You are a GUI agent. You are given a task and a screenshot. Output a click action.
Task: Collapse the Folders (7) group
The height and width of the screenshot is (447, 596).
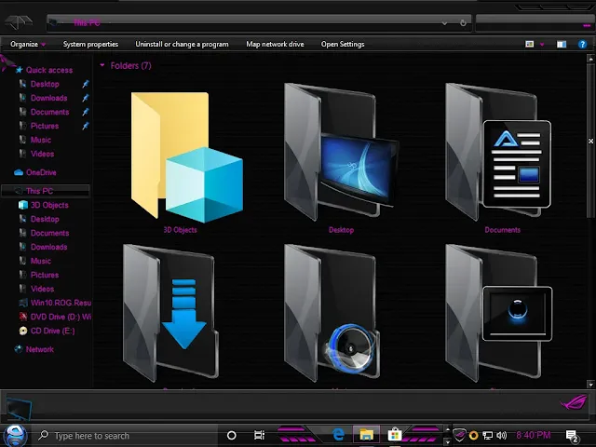[x=102, y=65]
